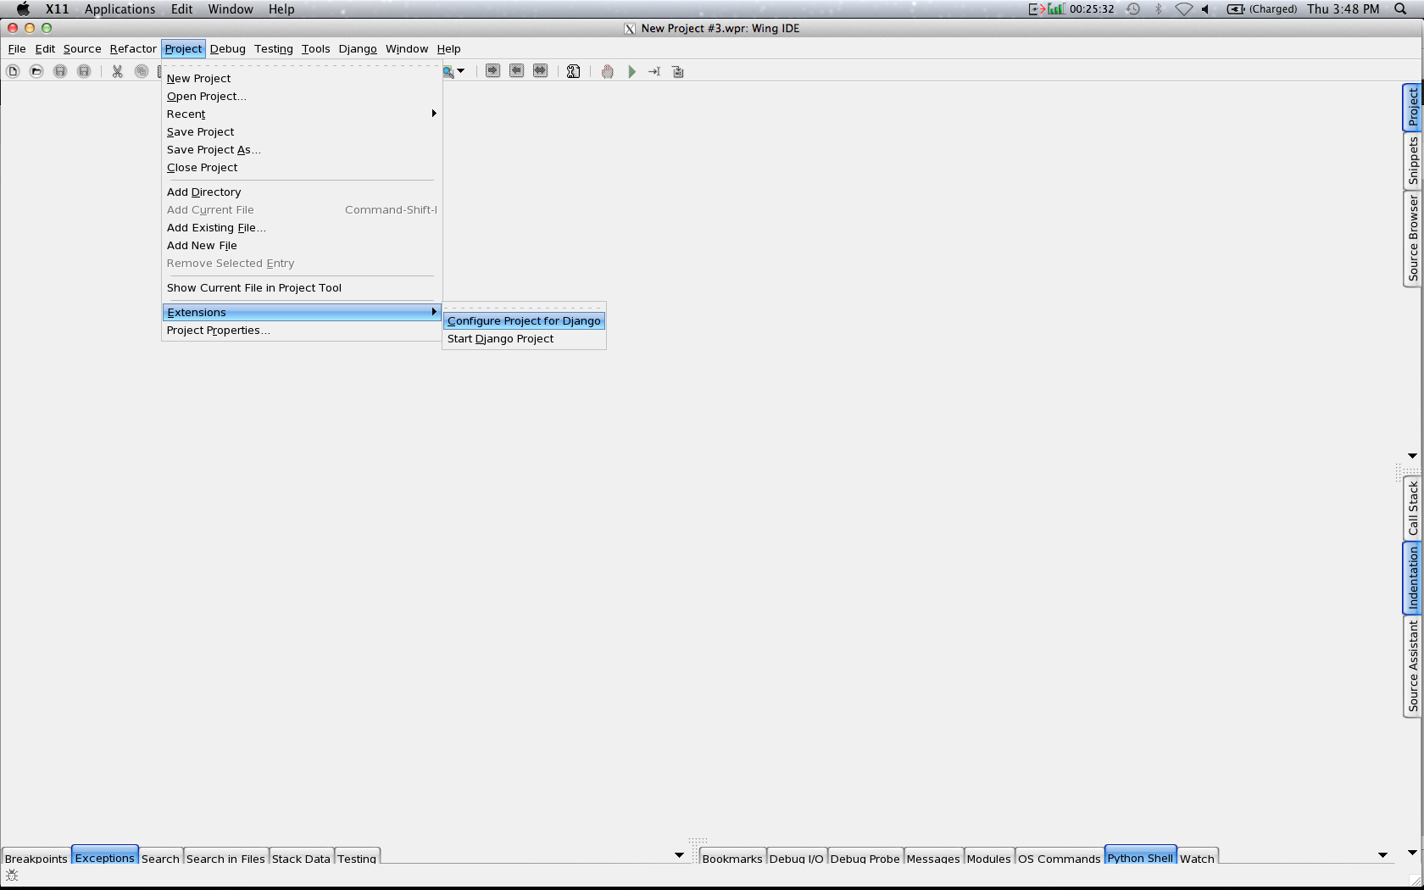Click the indent right-arrow toolbar icon

(492, 70)
